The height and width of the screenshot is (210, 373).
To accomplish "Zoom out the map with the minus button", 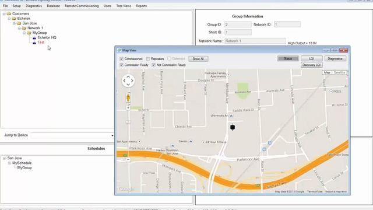I will pyautogui.click(x=128, y=159).
